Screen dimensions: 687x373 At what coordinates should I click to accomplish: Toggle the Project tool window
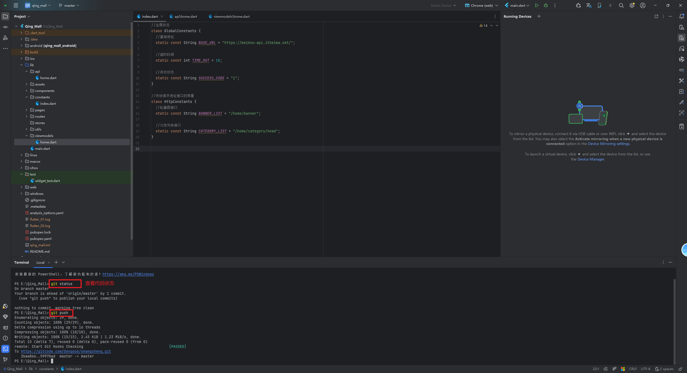[5, 16]
